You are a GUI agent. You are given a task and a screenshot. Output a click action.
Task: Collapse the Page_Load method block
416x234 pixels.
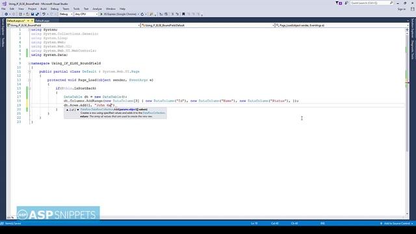pos(29,80)
